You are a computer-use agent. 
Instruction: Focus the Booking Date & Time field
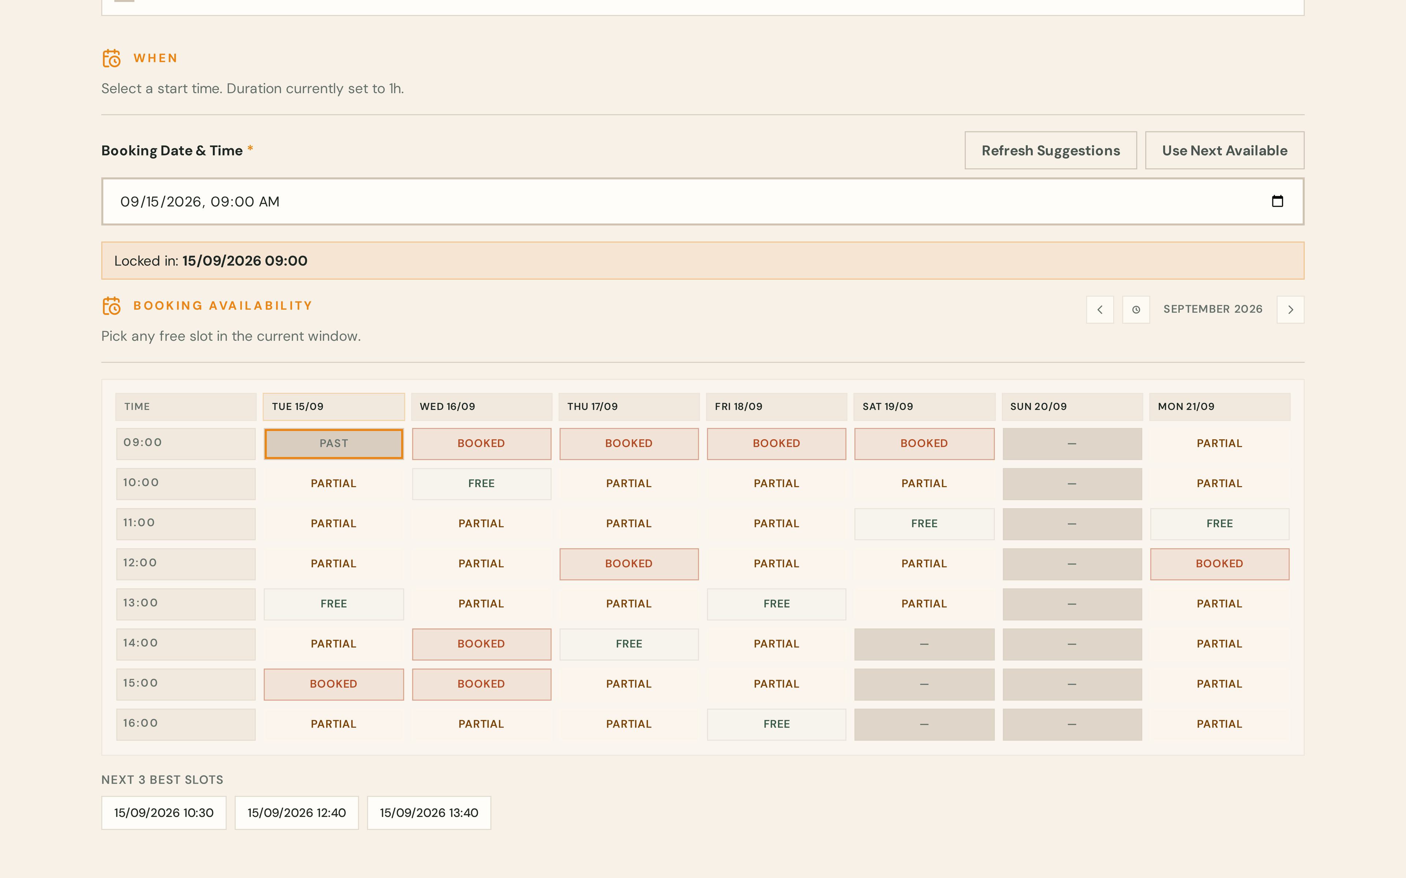[x=703, y=202]
